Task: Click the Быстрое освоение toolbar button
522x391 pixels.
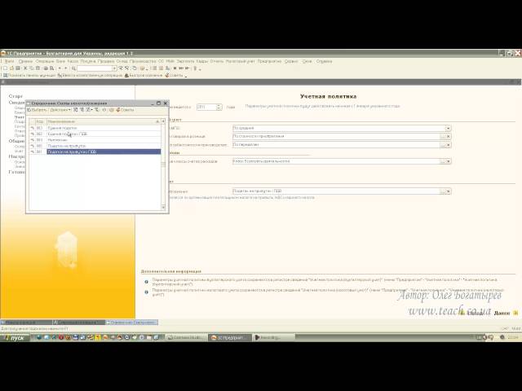Action: (x=144, y=76)
